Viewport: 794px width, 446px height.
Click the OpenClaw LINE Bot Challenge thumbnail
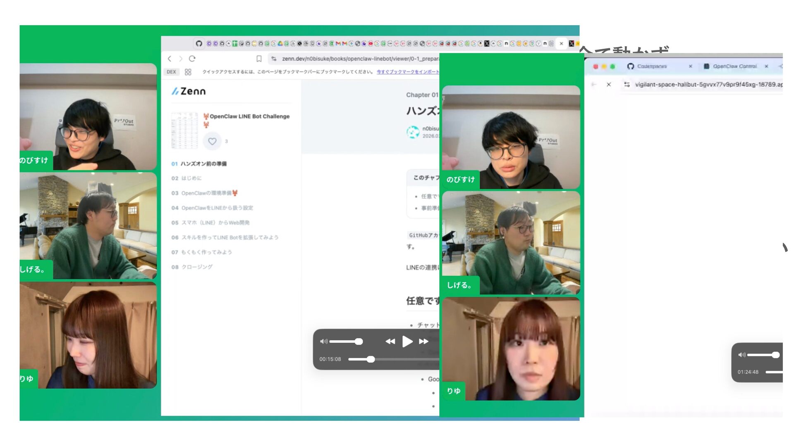(184, 130)
